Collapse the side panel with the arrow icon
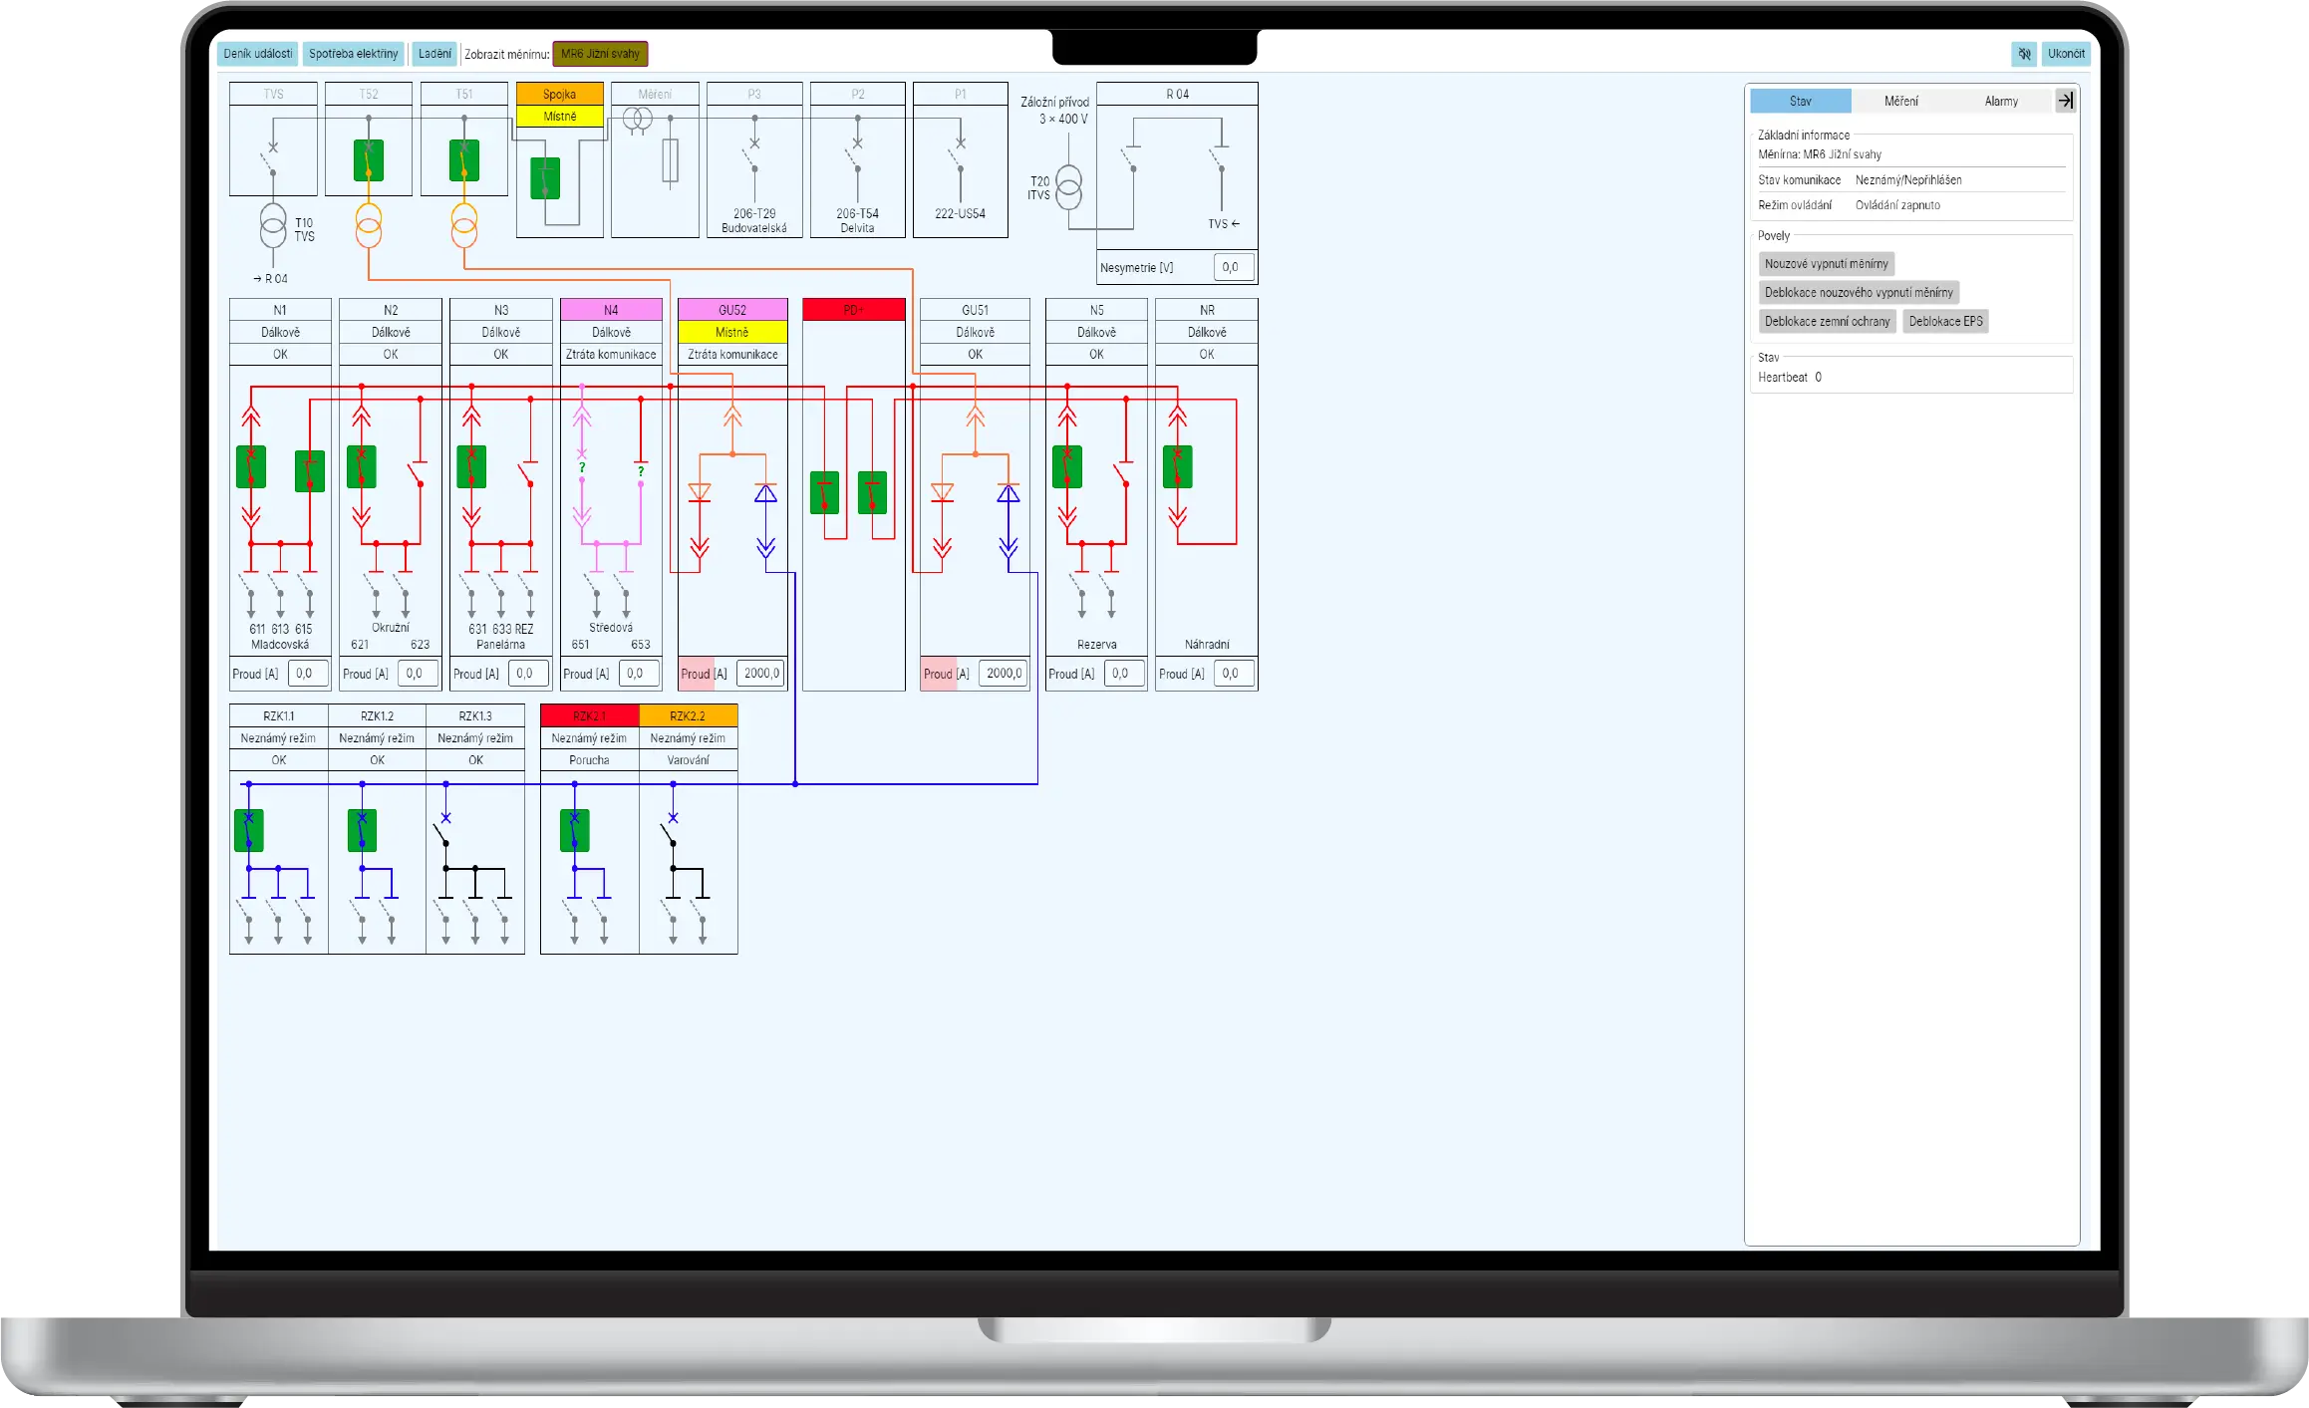The image size is (2309, 1408). (2066, 101)
